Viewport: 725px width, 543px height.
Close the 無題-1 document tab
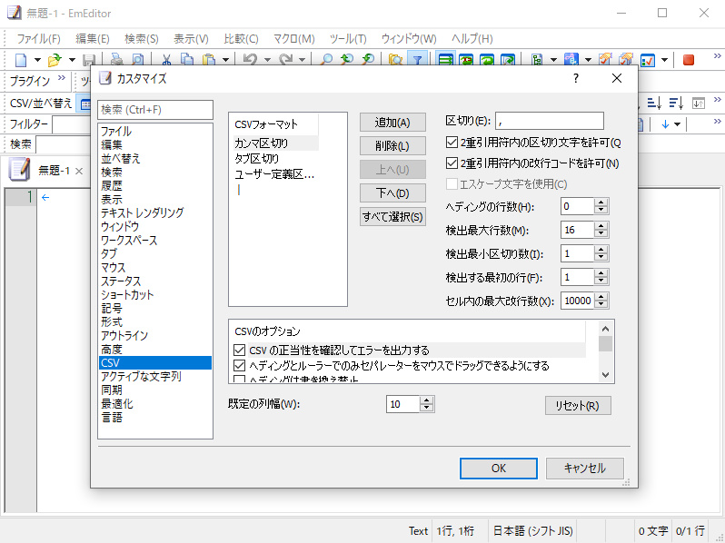point(79,171)
